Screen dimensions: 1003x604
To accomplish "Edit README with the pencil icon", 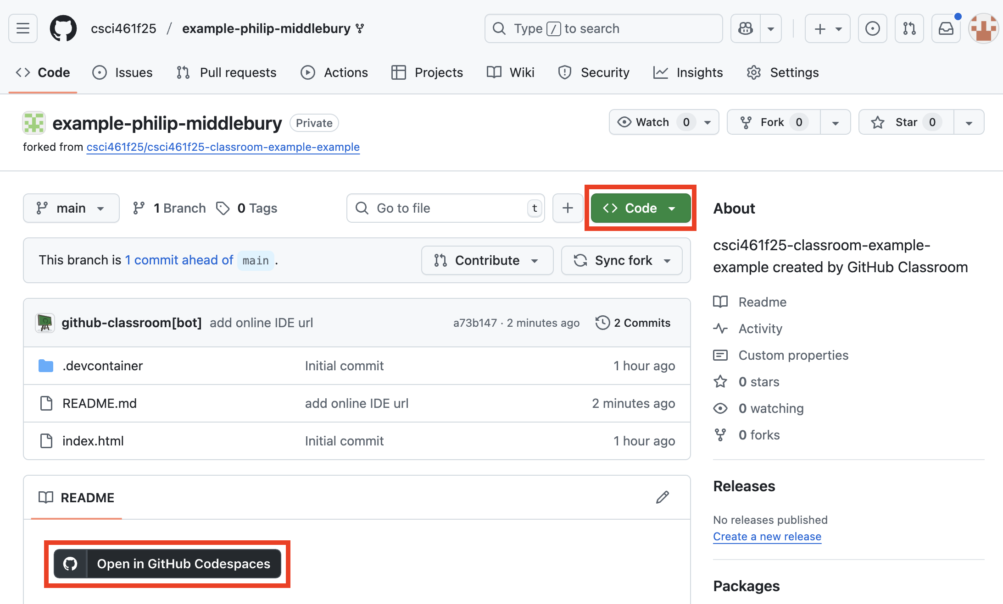I will [x=662, y=497].
